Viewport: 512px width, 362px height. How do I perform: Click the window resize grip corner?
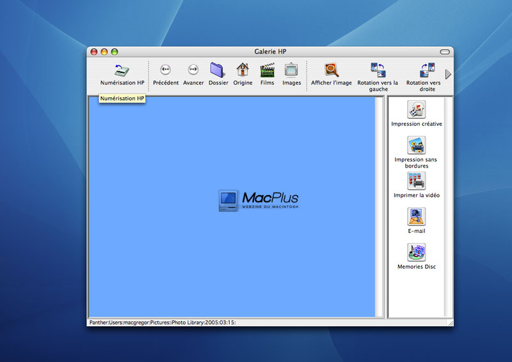451,323
